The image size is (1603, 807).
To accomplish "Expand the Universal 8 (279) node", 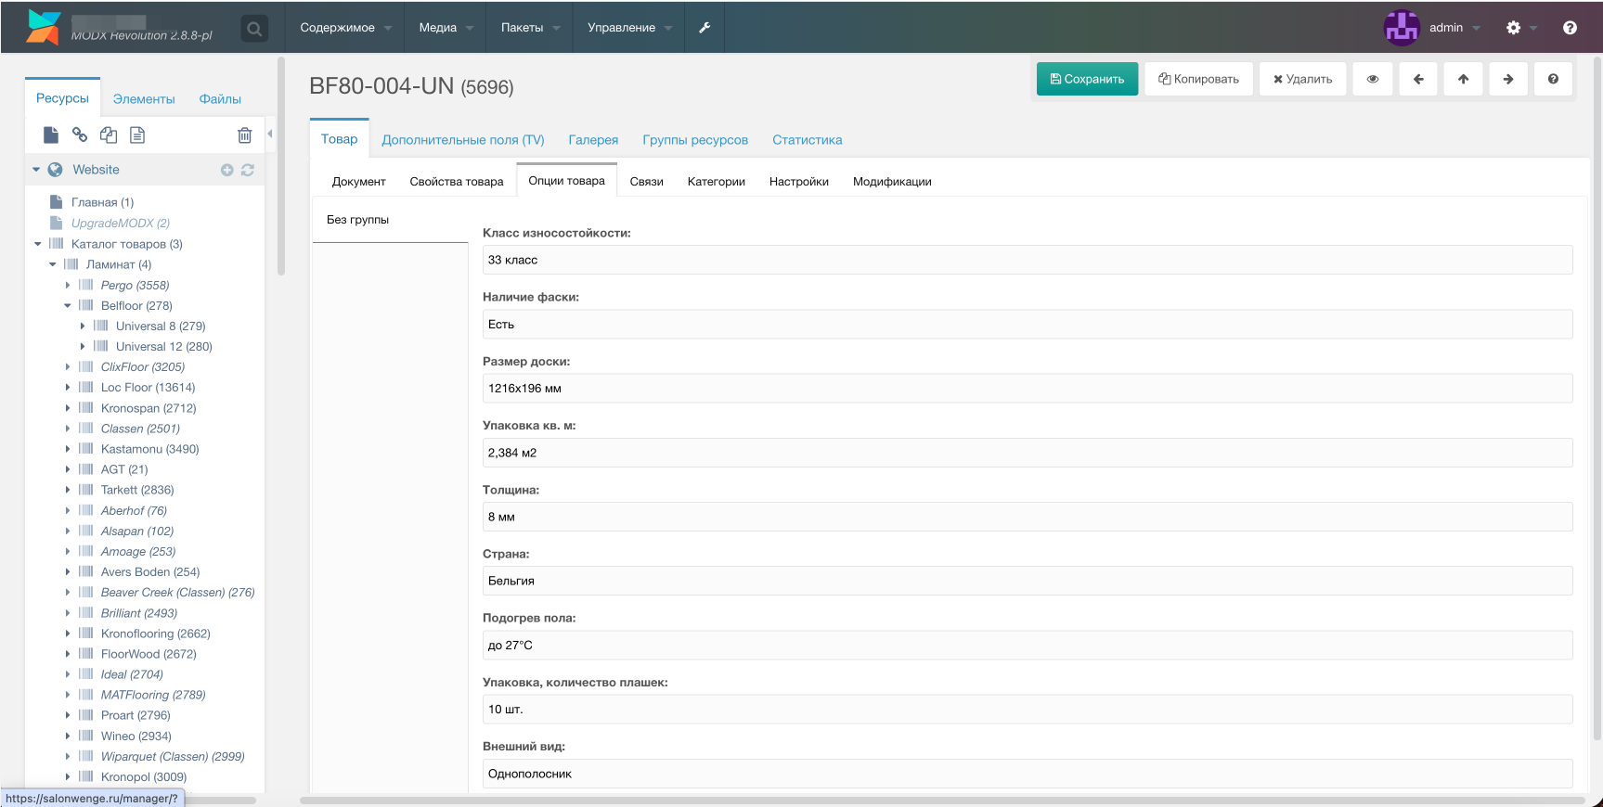I will (83, 326).
